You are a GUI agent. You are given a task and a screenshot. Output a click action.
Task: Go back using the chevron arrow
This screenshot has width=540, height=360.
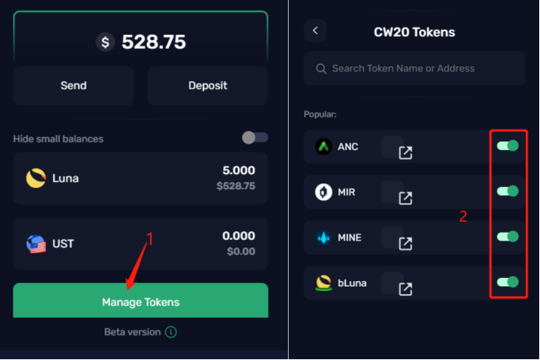pos(315,30)
